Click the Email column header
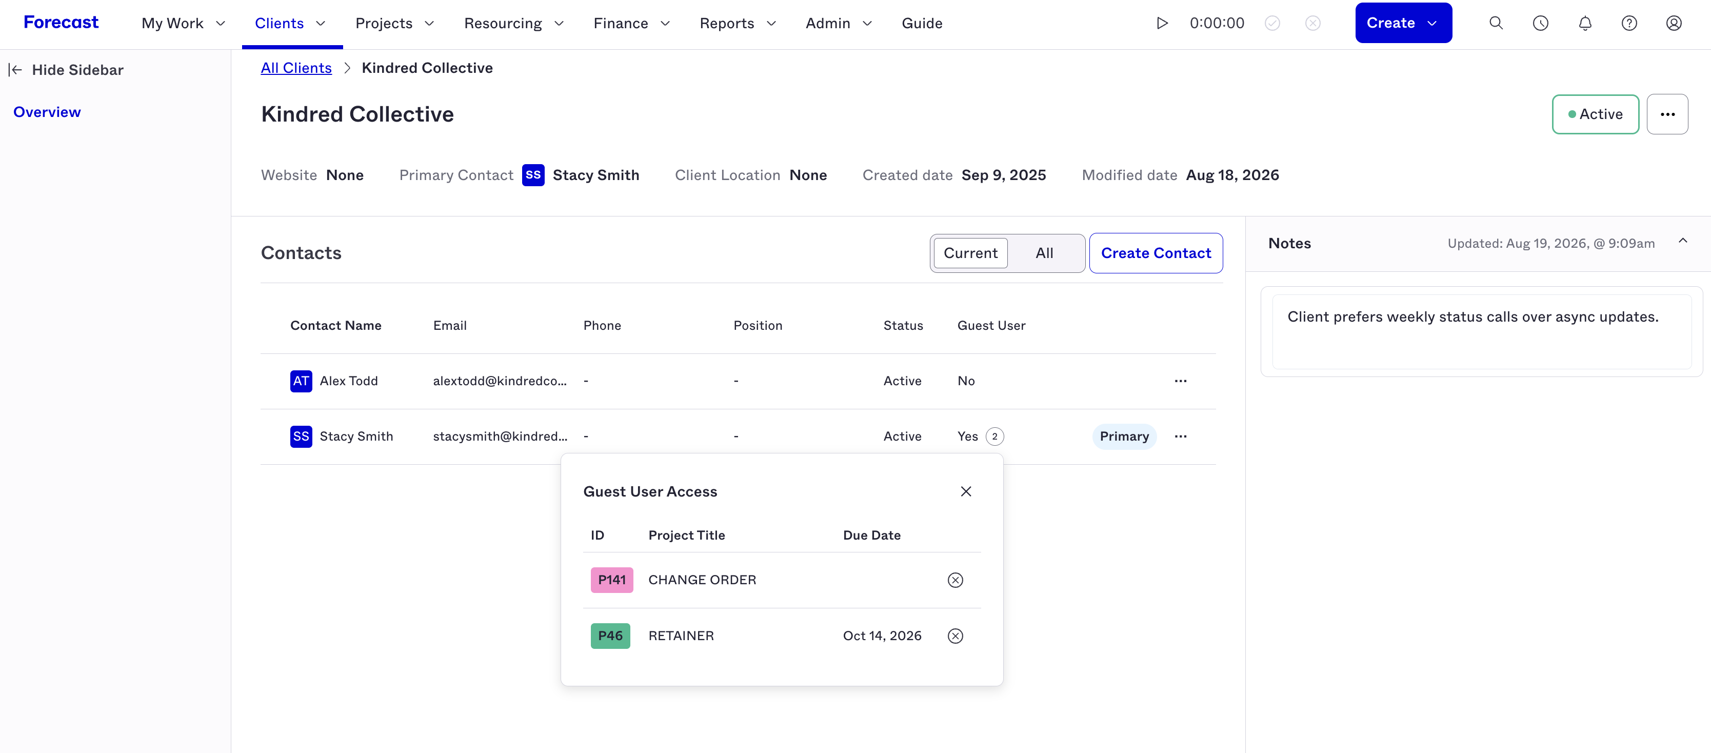Screen dimensions: 1711x753 [450, 325]
